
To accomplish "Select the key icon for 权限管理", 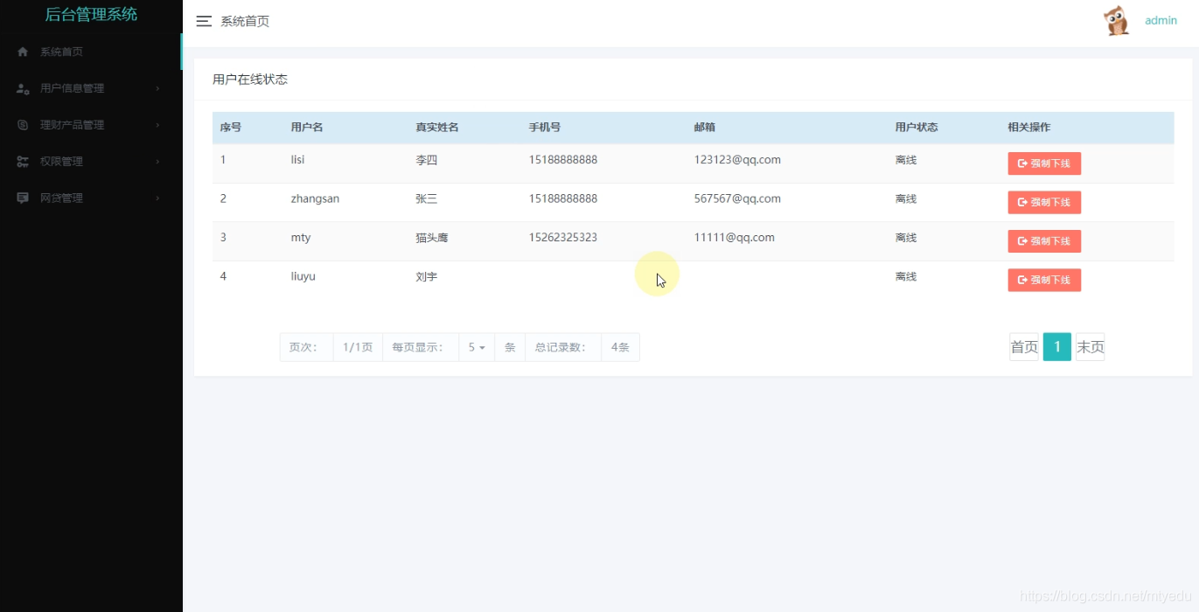I will point(21,161).
